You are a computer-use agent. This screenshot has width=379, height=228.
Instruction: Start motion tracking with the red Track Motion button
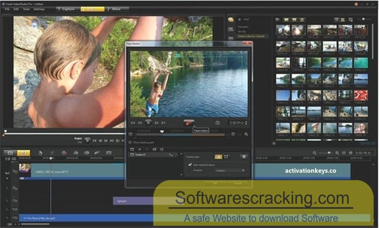189,122
